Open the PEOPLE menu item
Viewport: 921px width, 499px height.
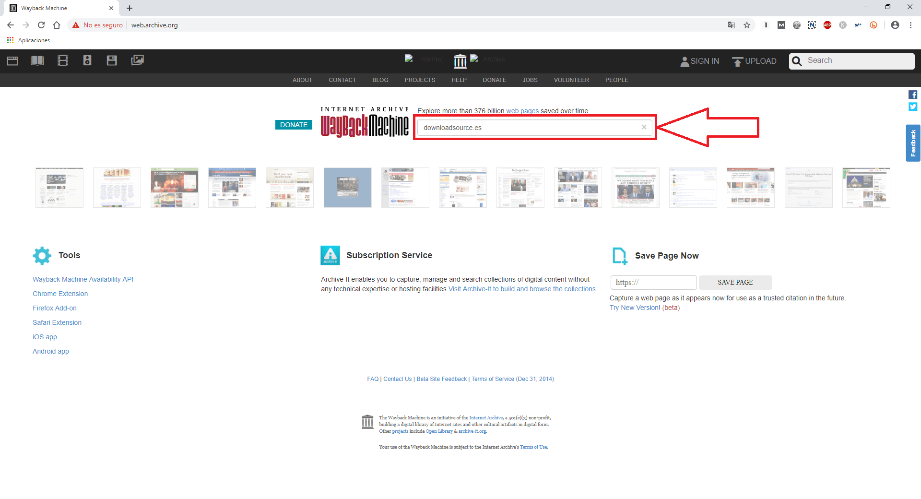[617, 80]
